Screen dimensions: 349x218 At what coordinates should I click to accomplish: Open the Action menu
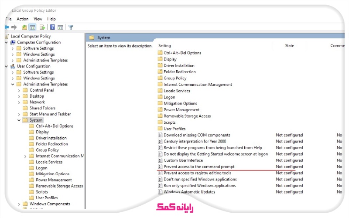click(x=23, y=19)
